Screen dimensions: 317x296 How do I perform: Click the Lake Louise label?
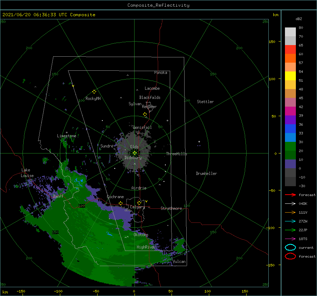click(27, 173)
